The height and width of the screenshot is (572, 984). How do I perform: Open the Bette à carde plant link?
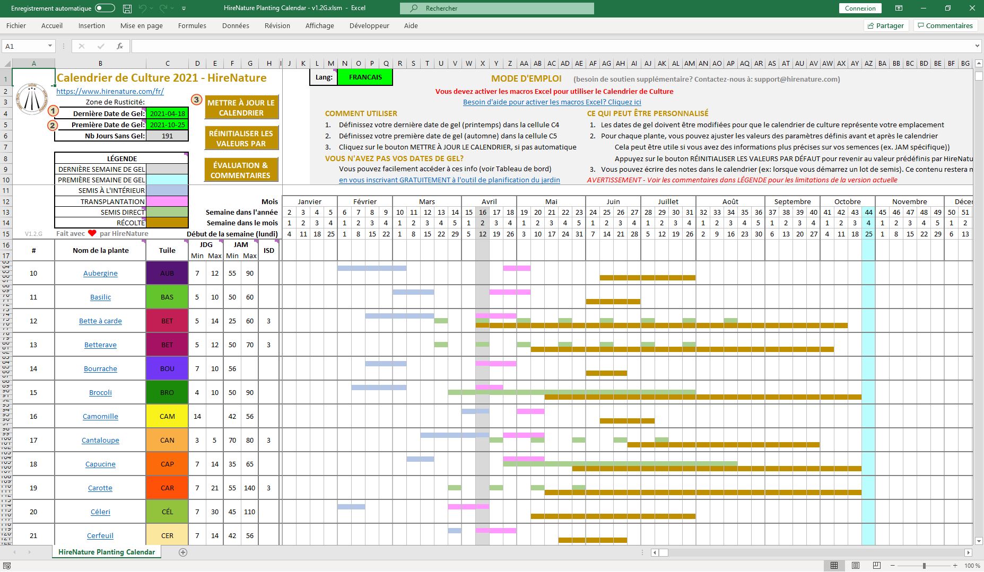[100, 321]
